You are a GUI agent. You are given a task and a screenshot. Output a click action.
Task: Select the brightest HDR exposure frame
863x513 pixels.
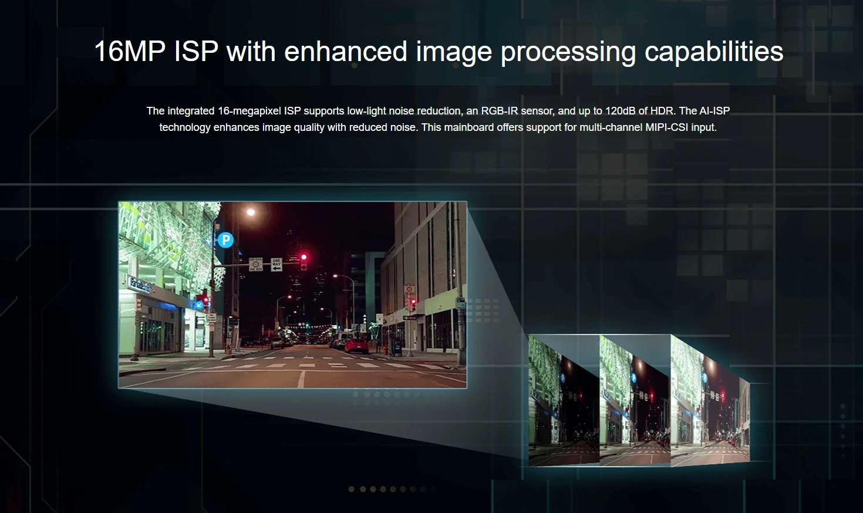coord(709,401)
